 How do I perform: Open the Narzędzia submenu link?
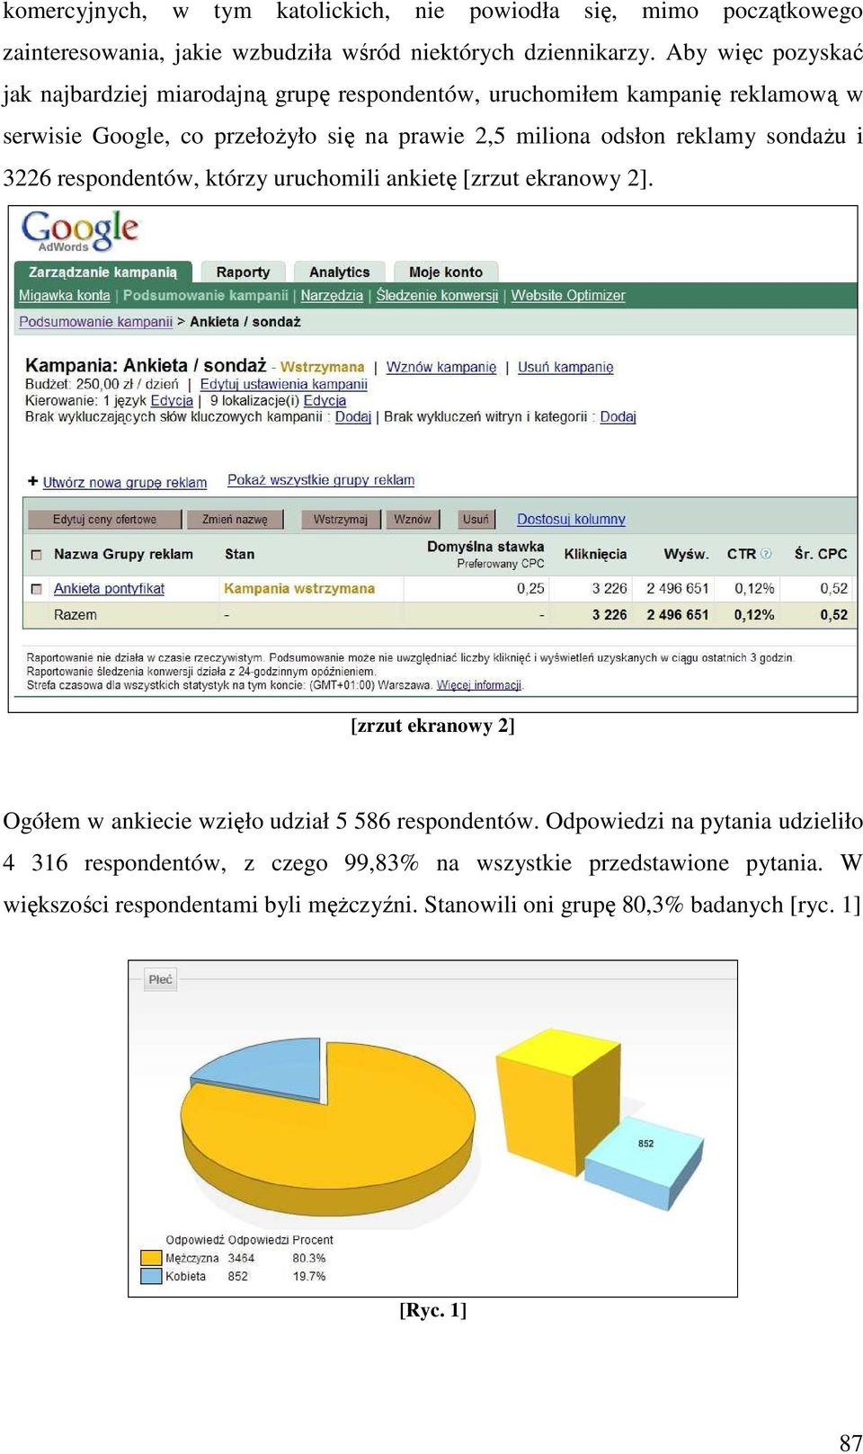[x=332, y=295]
